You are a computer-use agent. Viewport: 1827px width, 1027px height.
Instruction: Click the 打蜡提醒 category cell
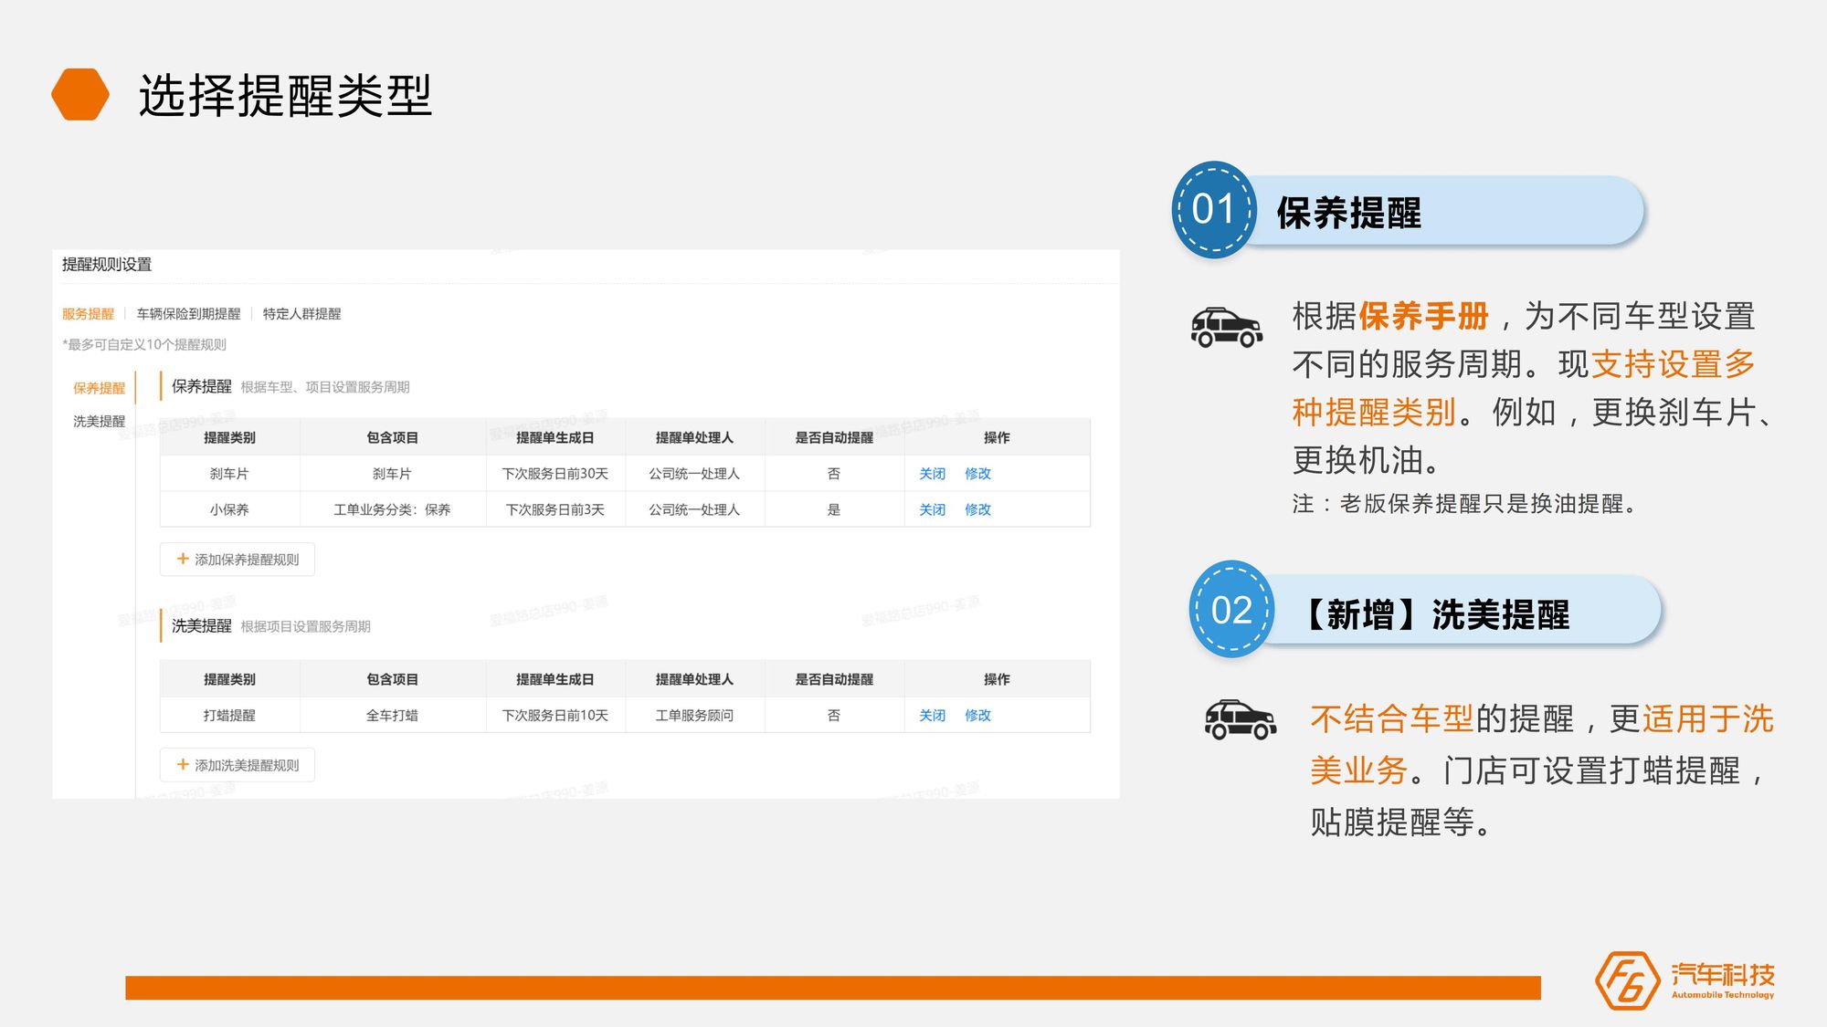[229, 716]
